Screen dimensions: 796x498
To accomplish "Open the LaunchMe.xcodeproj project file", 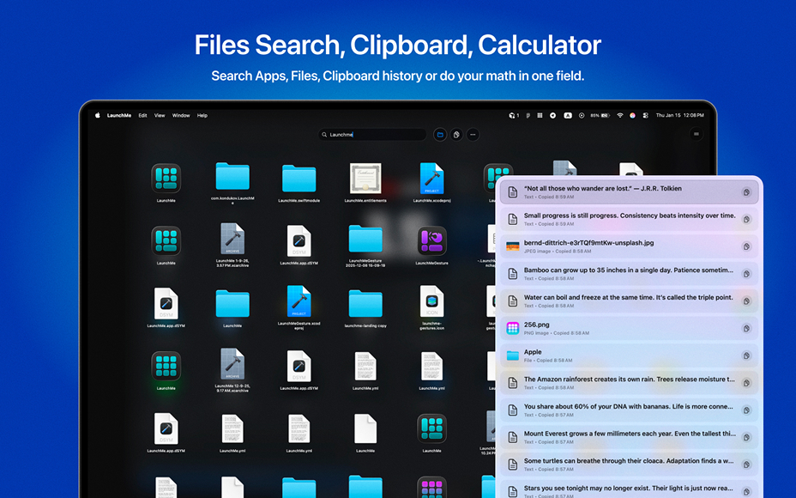I will point(432,179).
